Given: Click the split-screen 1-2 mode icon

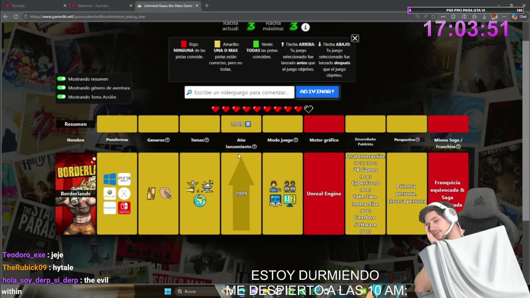Looking at the screenshot, I should [290, 201].
